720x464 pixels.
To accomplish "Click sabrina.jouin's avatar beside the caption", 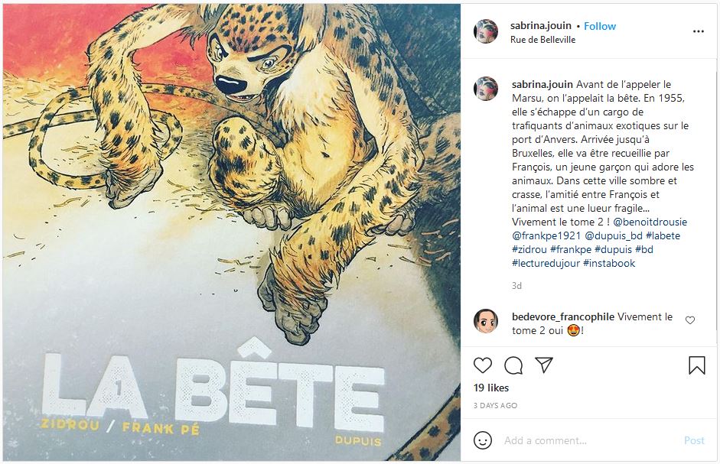I will [x=486, y=89].
